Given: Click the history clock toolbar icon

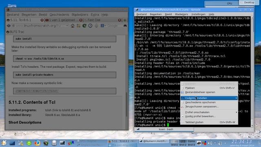Looking at the screenshot, I should point(90,26).
